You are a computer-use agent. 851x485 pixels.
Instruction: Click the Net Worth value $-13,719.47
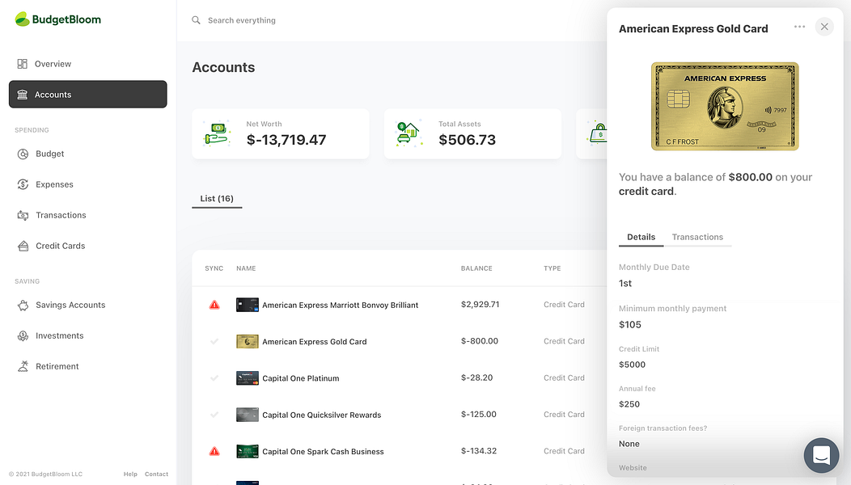tap(286, 140)
